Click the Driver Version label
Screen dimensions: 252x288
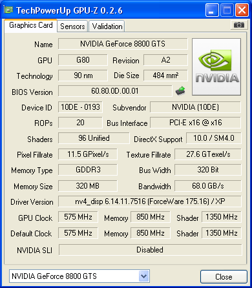tap(32, 202)
